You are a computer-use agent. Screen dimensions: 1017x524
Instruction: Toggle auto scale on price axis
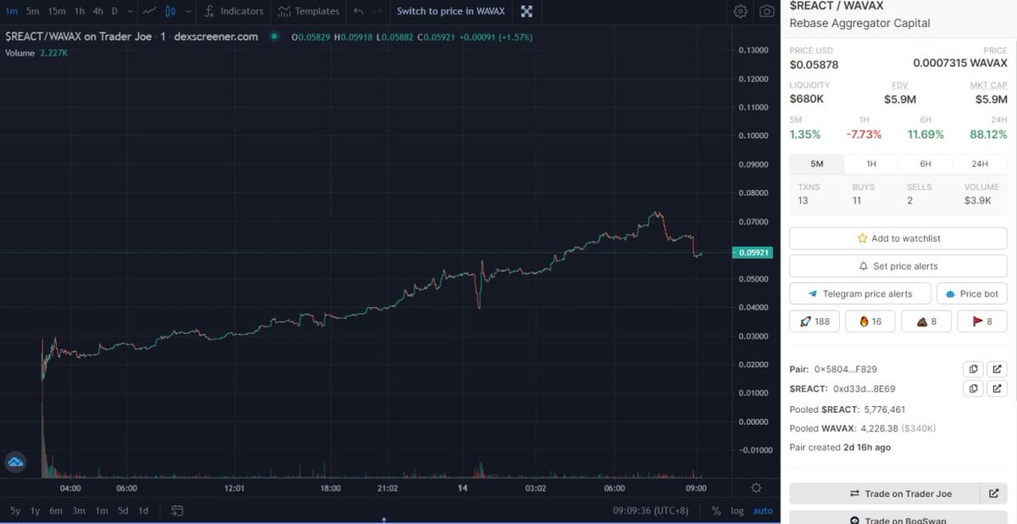point(763,510)
